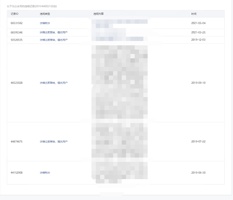This screenshot has height=200, width=233.
Task: Select record ID 69331592
Action: coord(17,23)
